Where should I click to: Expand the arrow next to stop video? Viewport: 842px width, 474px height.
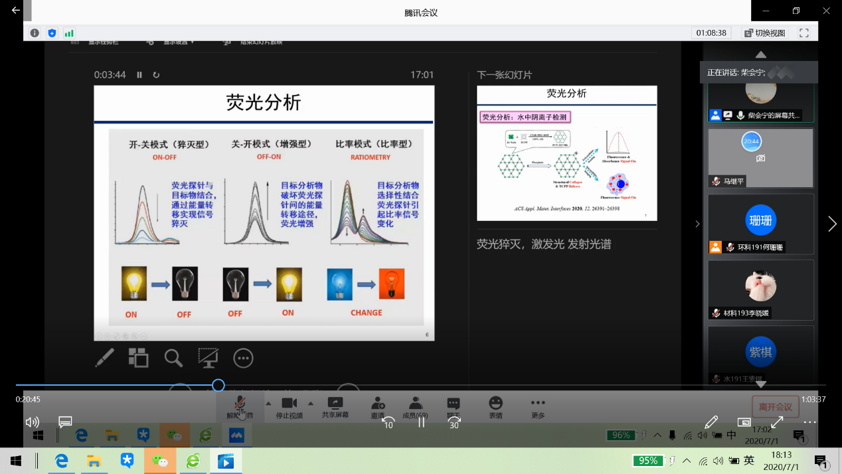pyautogui.click(x=310, y=404)
